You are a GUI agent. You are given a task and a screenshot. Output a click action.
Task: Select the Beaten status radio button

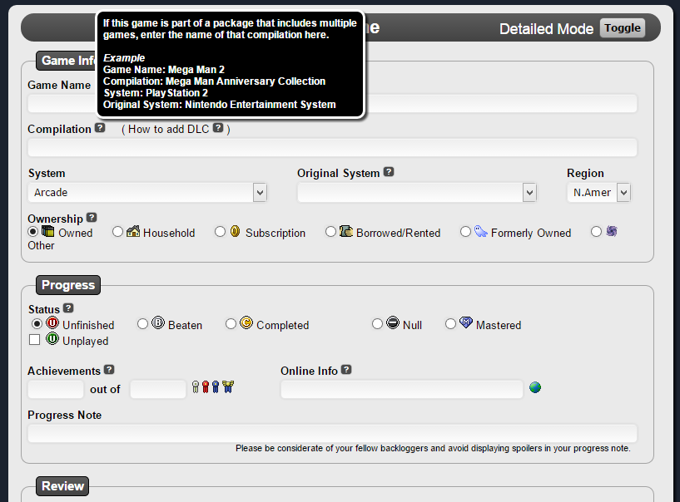142,324
